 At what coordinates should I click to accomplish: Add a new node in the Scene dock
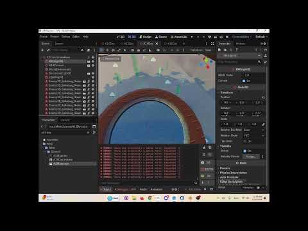pos(42,50)
